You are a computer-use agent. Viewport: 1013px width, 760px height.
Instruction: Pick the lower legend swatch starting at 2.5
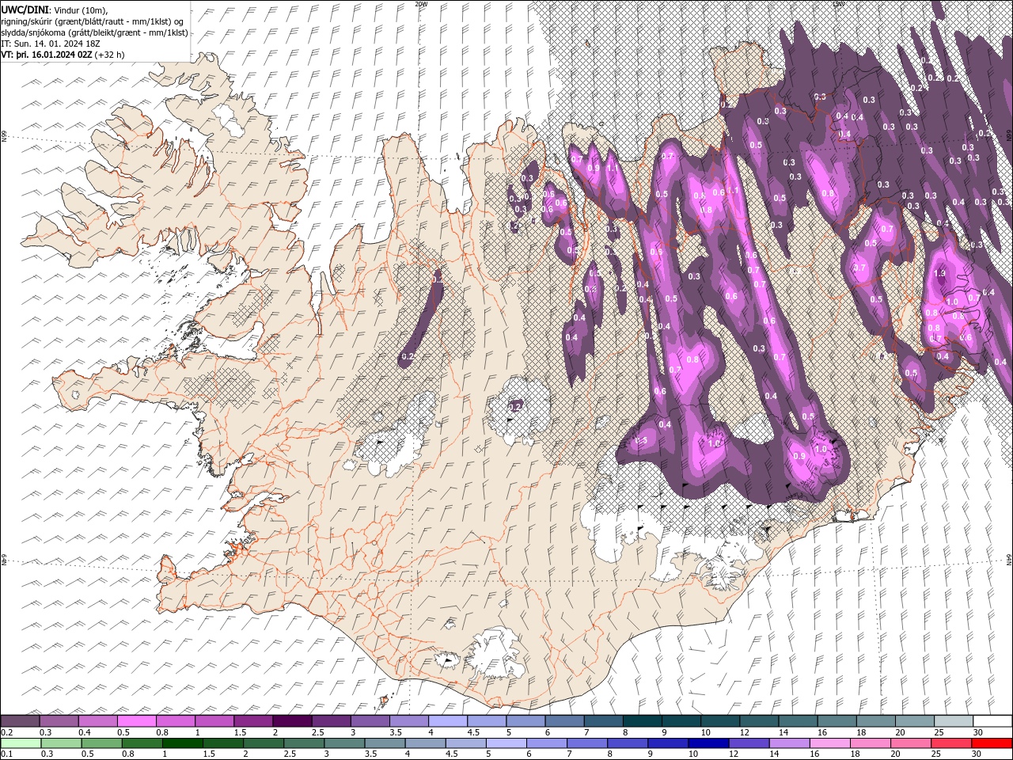[303, 743]
